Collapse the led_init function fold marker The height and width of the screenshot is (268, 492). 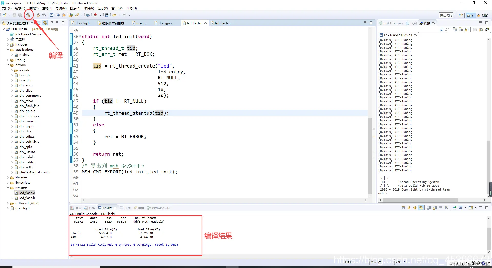tap(80, 36)
